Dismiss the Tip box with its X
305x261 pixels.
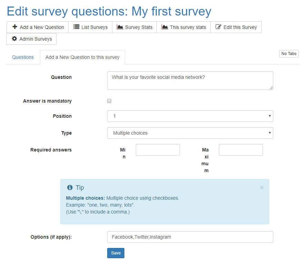coord(262,188)
